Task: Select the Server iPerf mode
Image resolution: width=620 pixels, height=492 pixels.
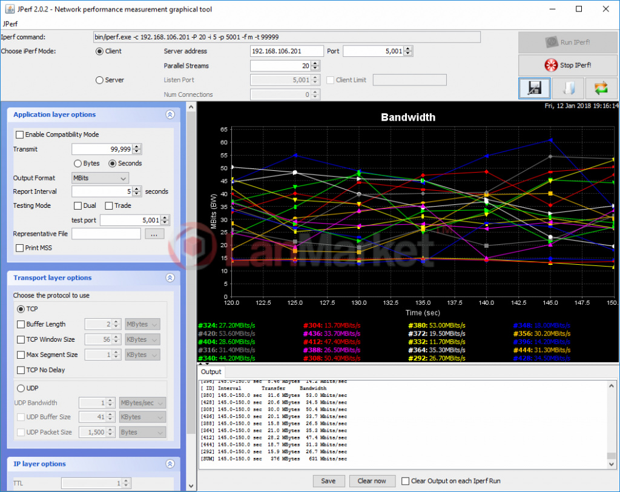Action: (x=100, y=80)
